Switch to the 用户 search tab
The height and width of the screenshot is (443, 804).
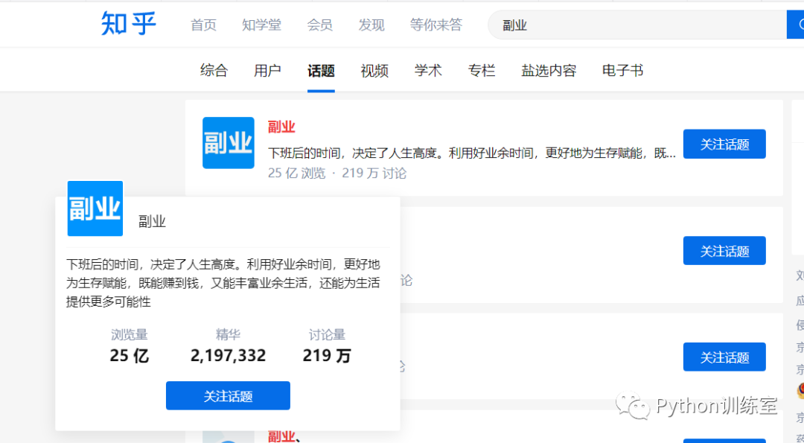pos(267,70)
